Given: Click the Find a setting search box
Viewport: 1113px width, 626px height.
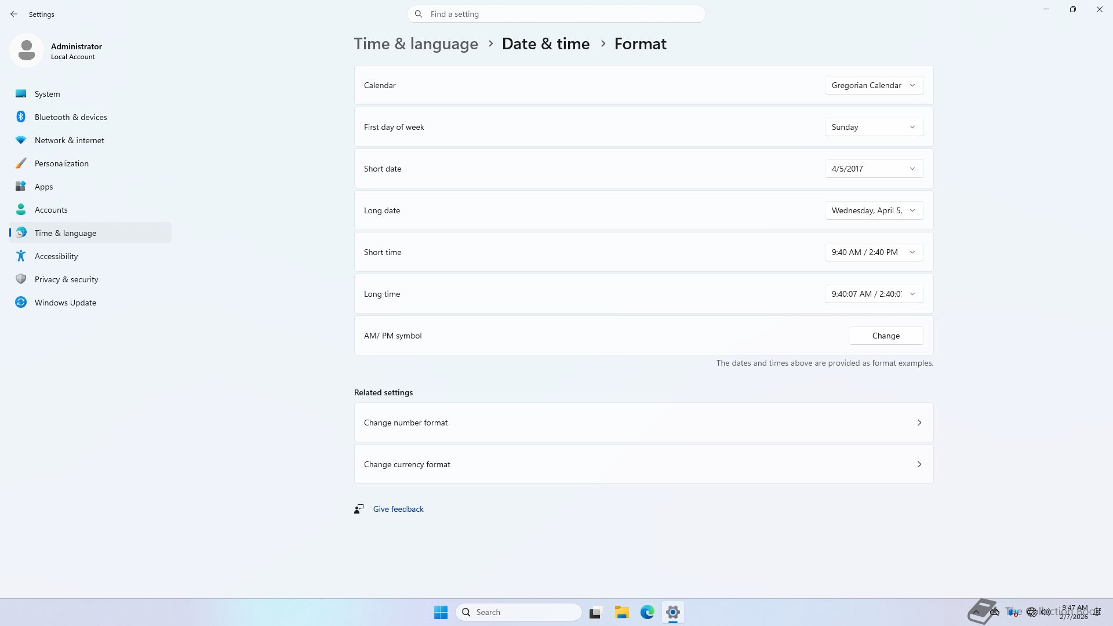Looking at the screenshot, I should [556, 14].
